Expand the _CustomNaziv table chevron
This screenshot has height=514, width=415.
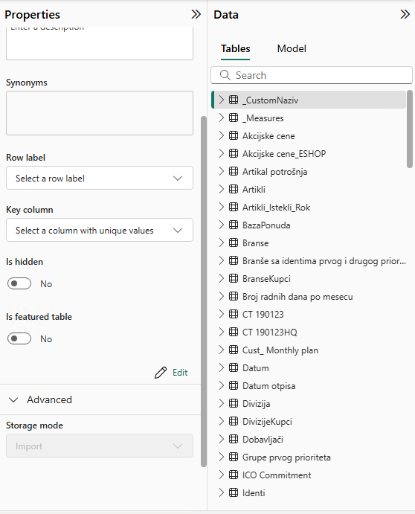(x=222, y=100)
